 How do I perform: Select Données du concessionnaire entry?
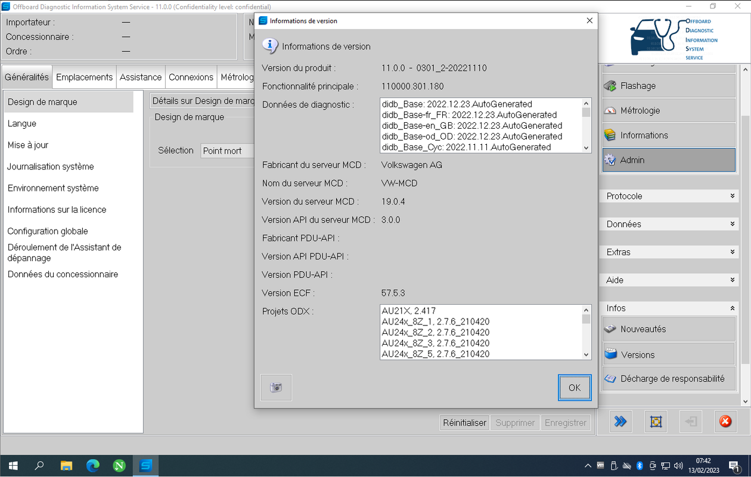(x=69, y=274)
